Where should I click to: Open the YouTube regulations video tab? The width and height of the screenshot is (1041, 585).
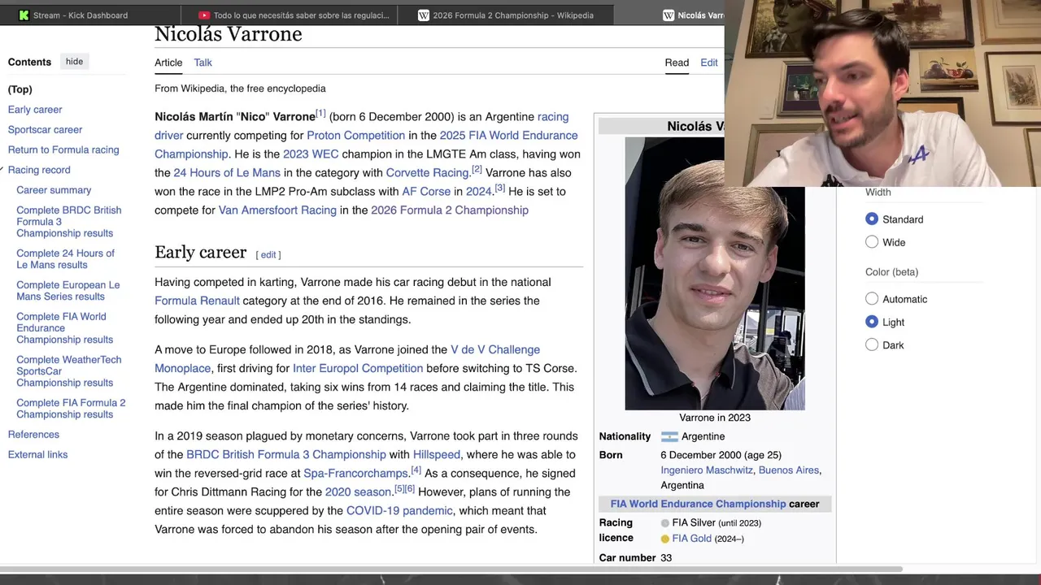(x=294, y=15)
